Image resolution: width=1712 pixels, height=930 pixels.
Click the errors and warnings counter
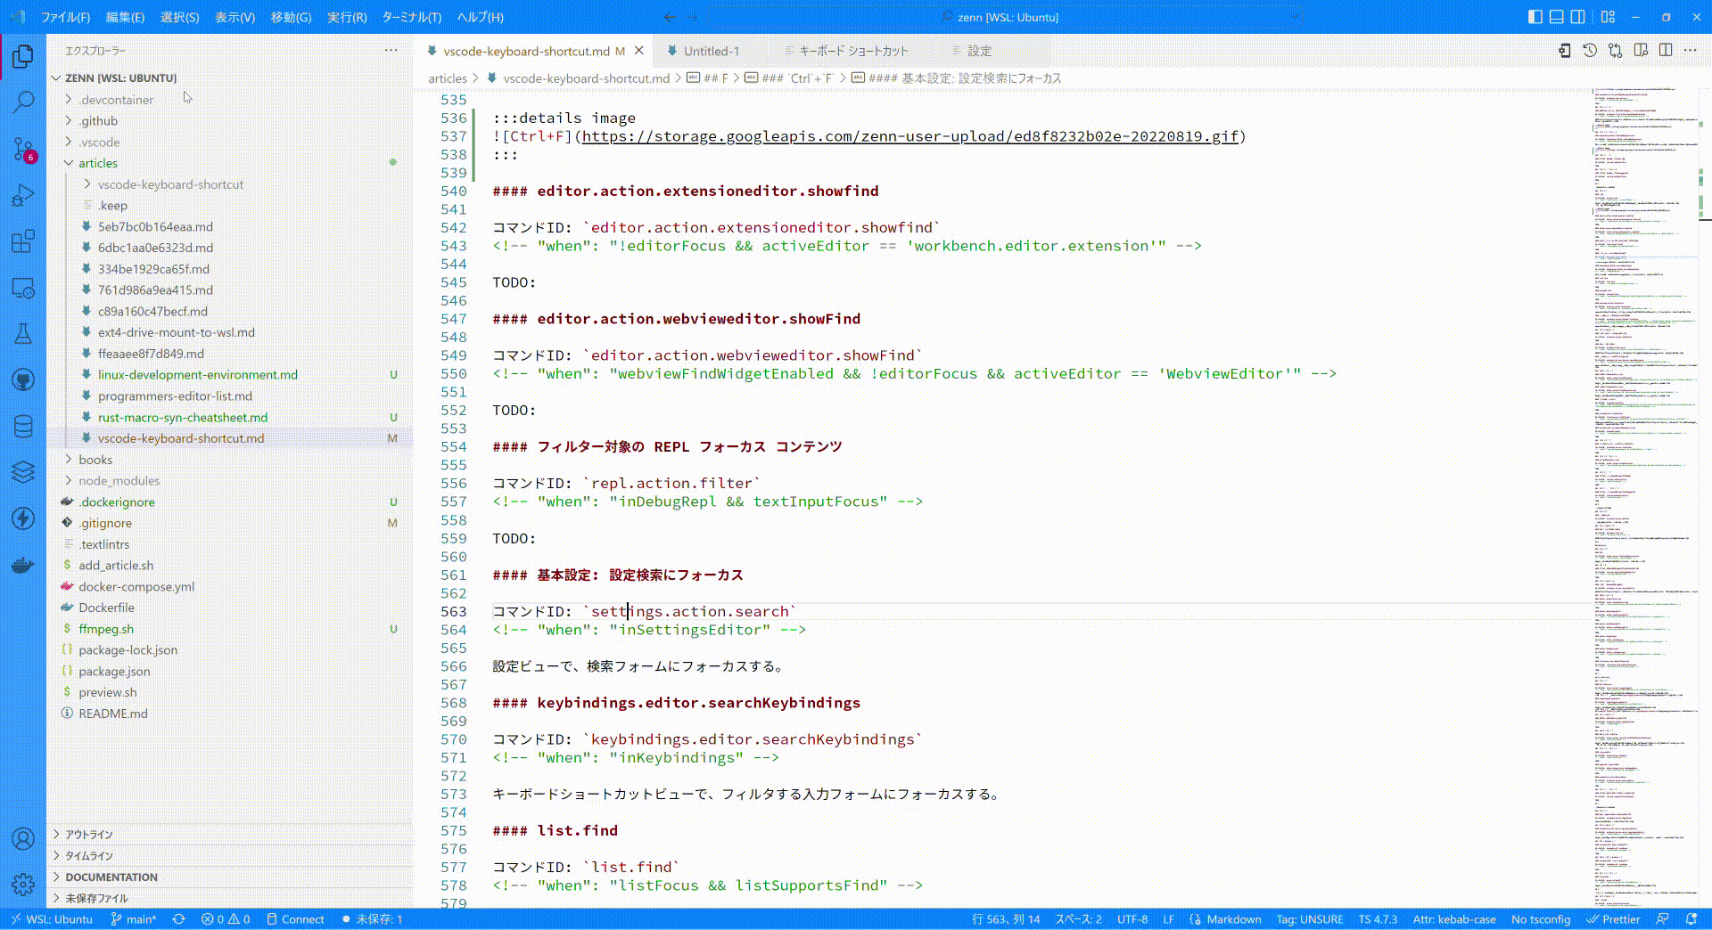coord(226,919)
